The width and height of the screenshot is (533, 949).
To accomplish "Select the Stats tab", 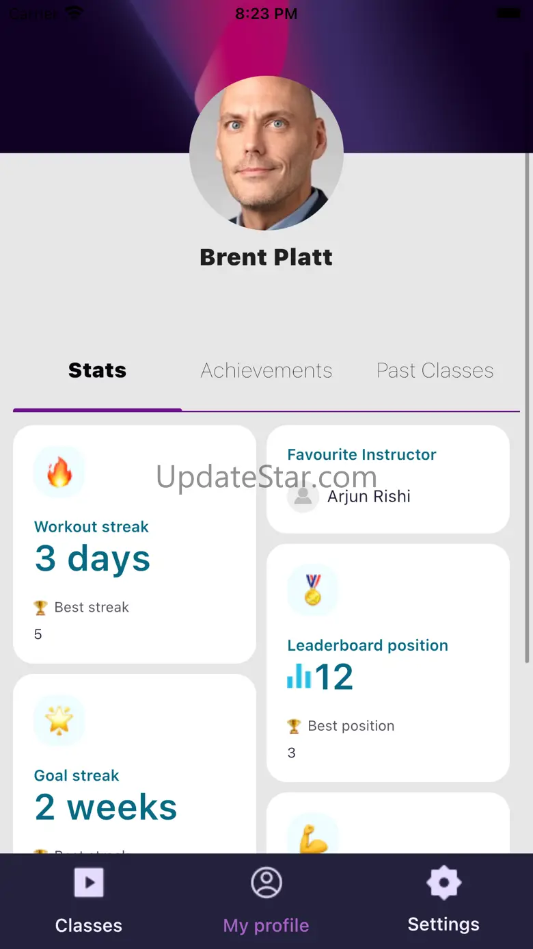I will click(x=97, y=370).
